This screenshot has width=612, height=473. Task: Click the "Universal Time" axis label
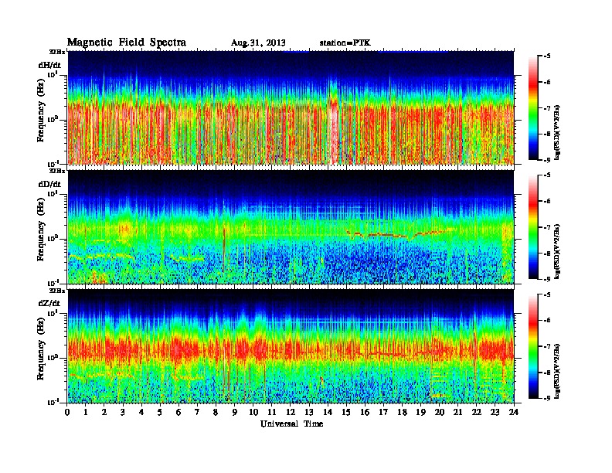pyautogui.click(x=291, y=424)
